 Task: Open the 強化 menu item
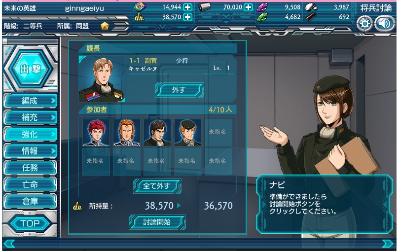click(x=31, y=134)
